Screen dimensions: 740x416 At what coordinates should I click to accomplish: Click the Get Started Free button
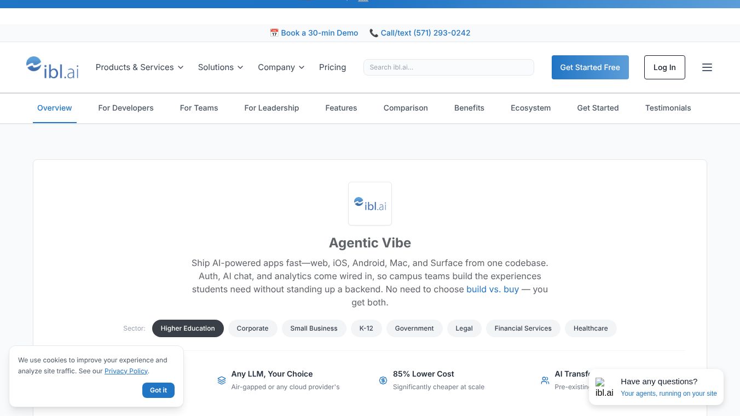[x=590, y=67]
